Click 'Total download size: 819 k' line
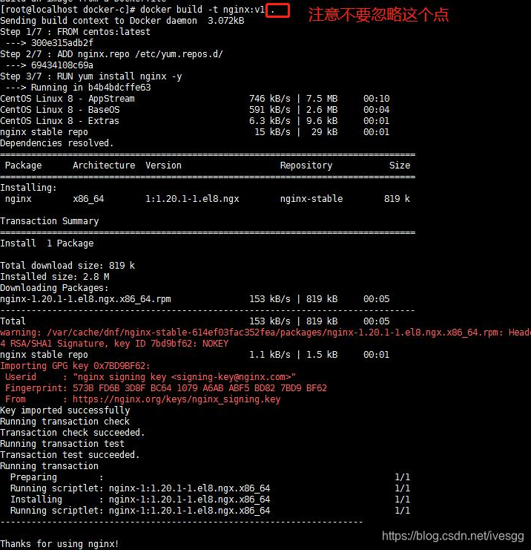531x550 pixels. (x=67, y=266)
